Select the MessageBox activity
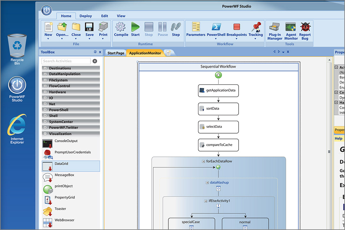 pyautogui.click(x=71, y=177)
